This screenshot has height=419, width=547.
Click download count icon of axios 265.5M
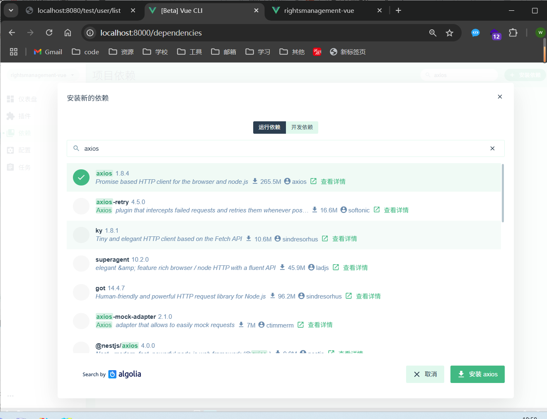click(255, 181)
